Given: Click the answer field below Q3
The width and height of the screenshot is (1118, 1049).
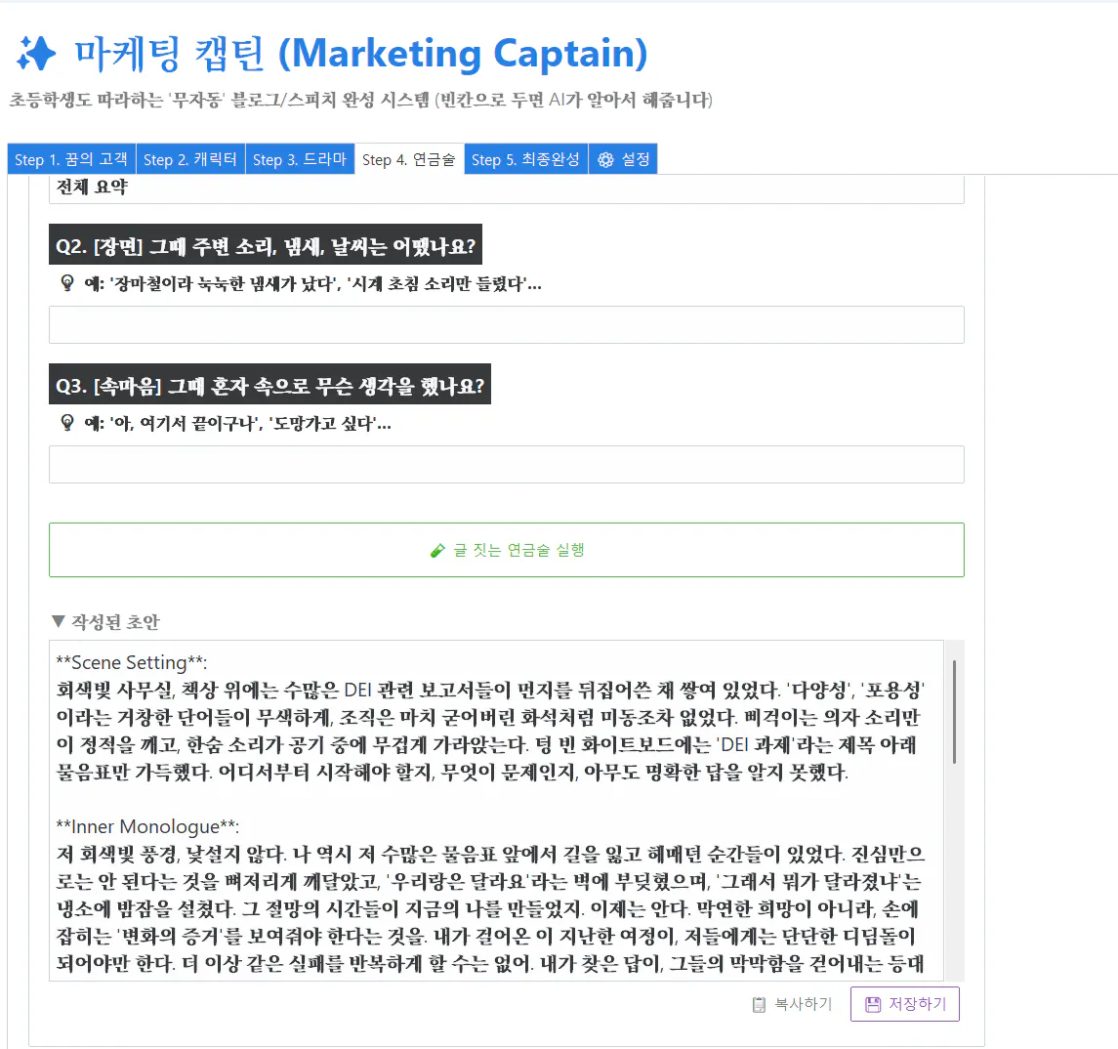Looking at the screenshot, I should (506, 464).
